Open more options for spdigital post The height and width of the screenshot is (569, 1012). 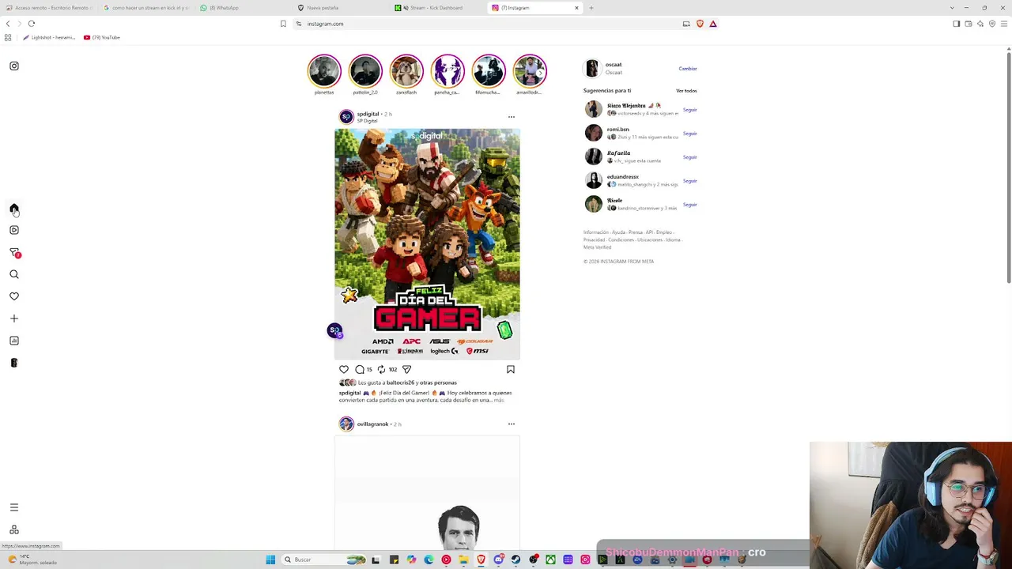[x=512, y=117]
